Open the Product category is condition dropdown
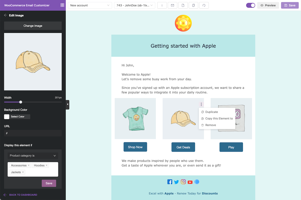Image resolution: width=301 pixels, height=200 pixels. 33,155
